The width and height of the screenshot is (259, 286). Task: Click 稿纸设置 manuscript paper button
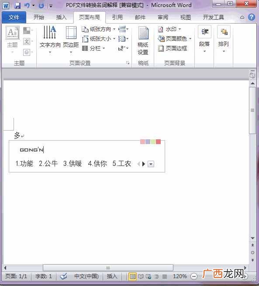[x=143, y=41]
